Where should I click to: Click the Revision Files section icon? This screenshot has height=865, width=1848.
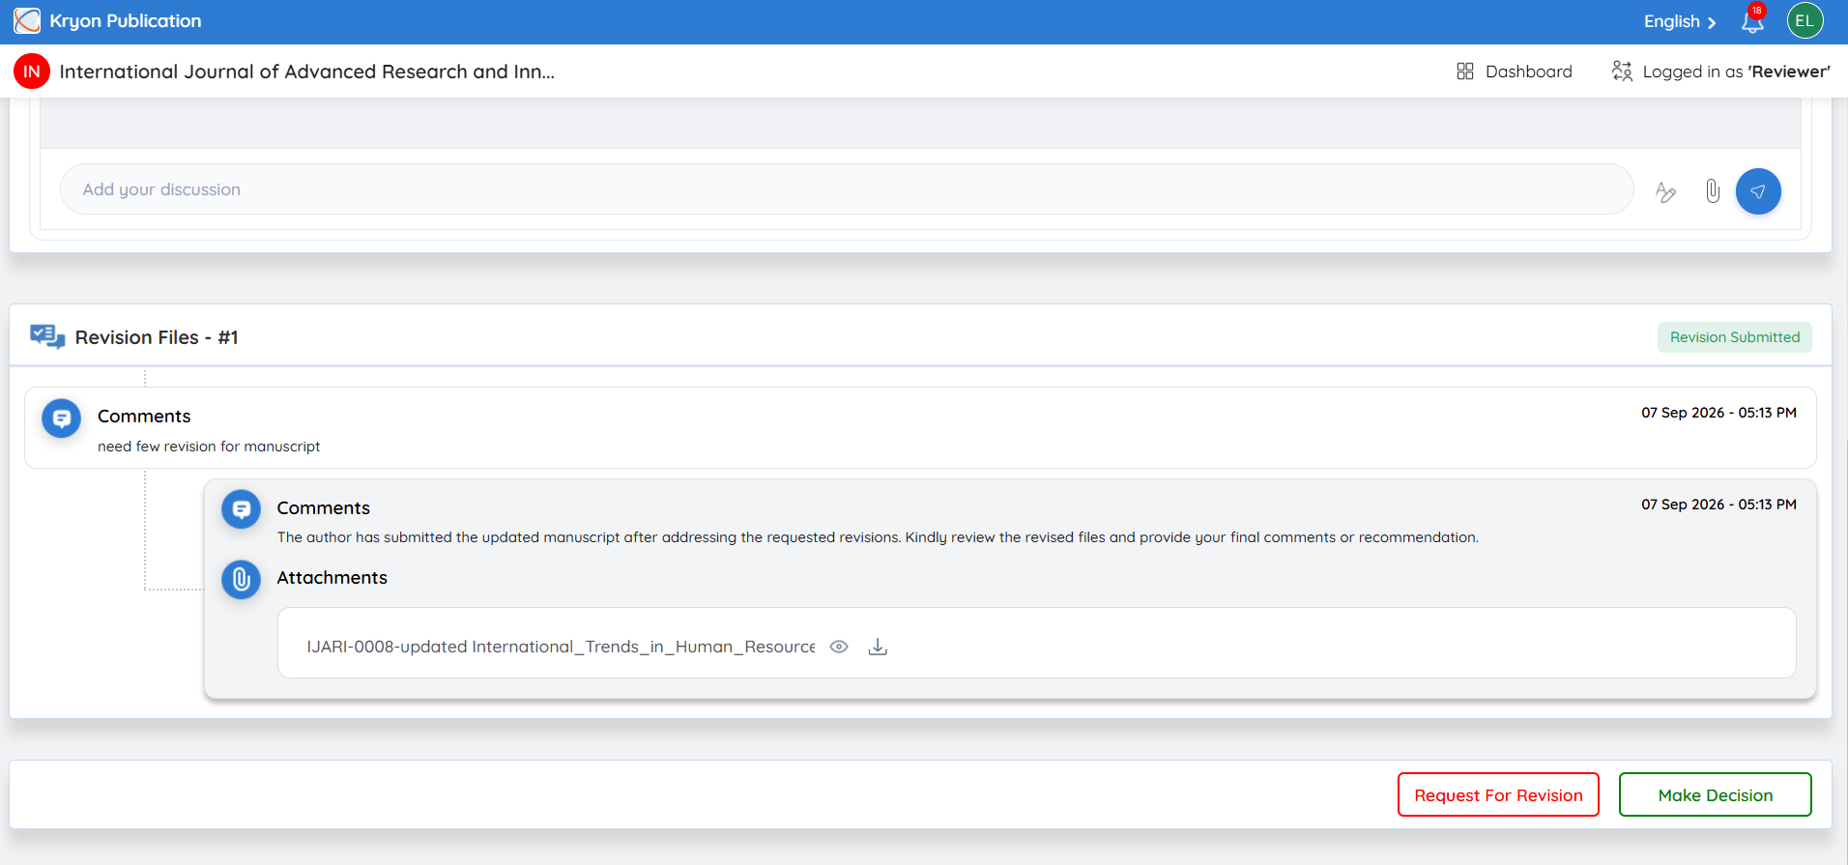(47, 336)
